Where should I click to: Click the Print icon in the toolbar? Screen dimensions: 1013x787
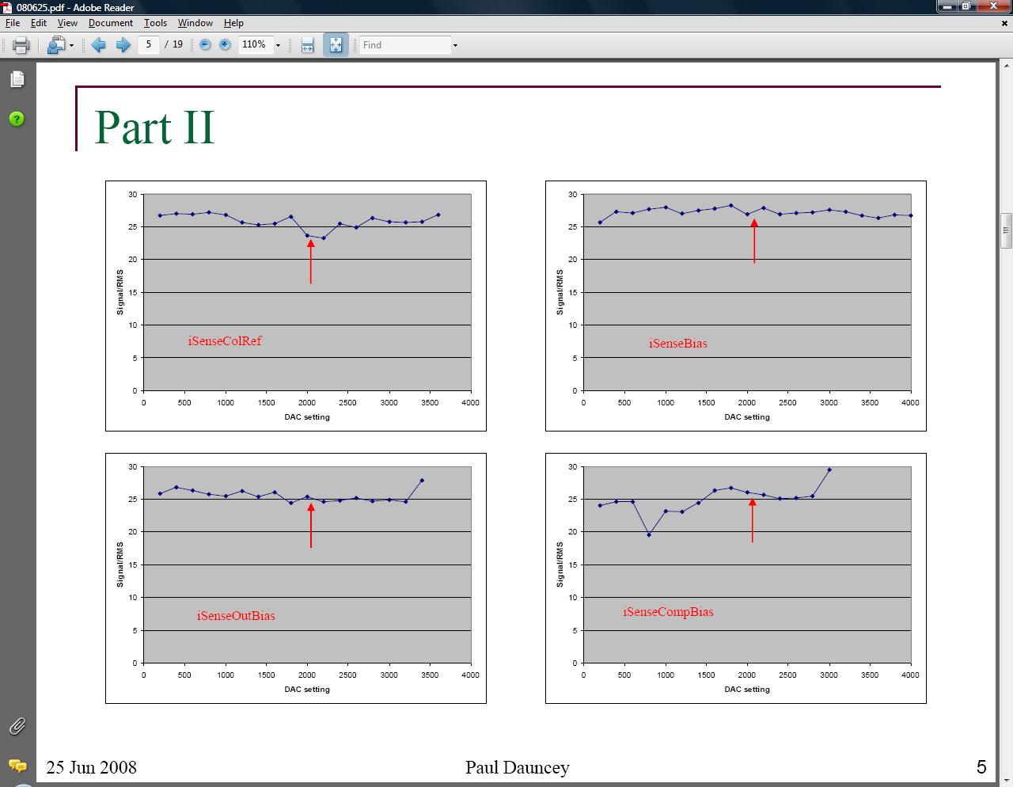[x=21, y=45]
